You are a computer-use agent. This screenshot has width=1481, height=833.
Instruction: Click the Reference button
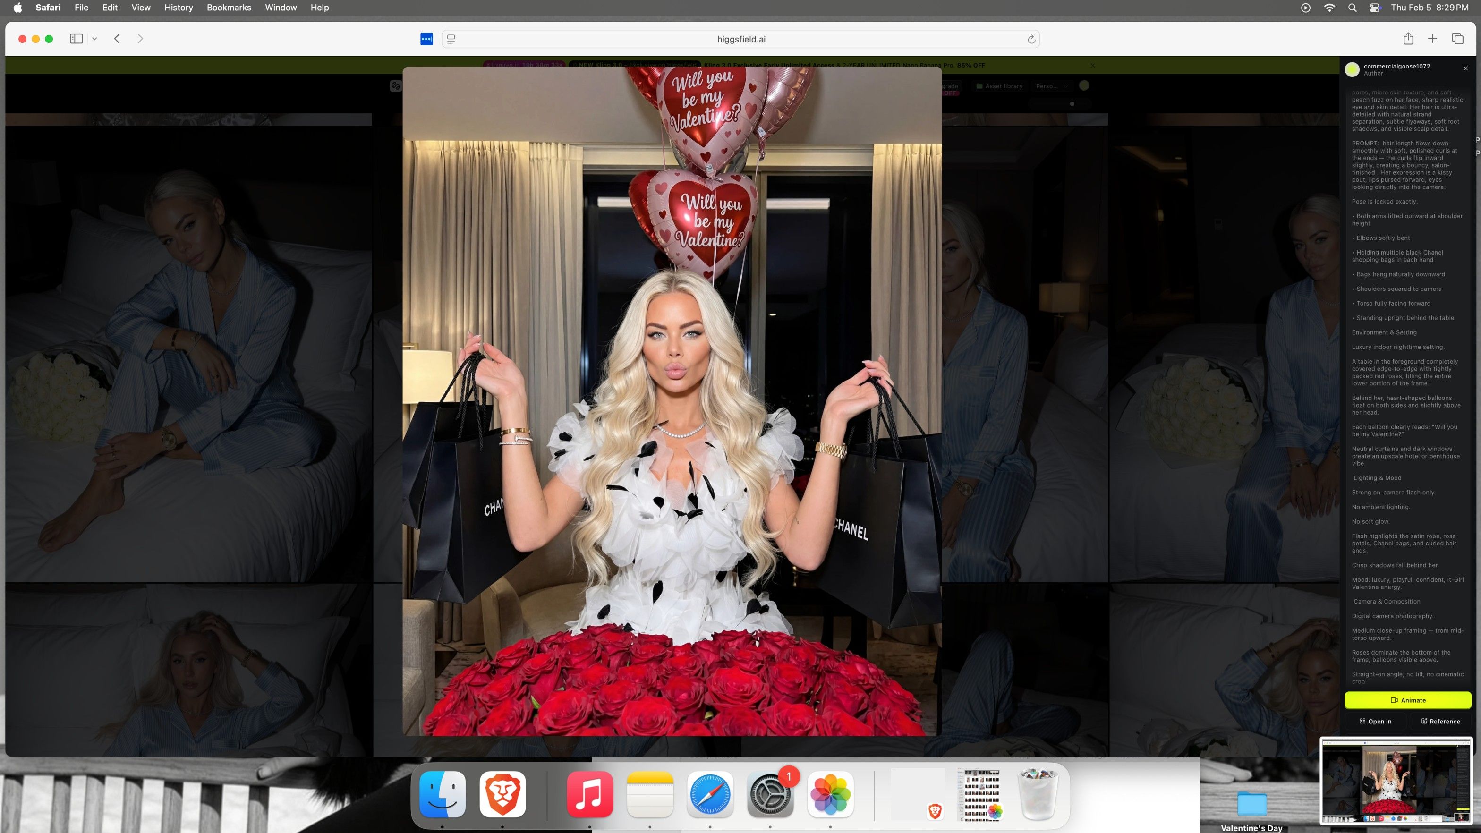point(1440,722)
